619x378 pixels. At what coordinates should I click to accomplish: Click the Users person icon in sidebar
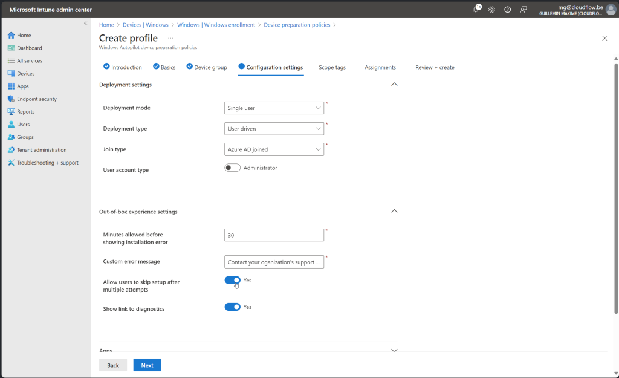(11, 125)
